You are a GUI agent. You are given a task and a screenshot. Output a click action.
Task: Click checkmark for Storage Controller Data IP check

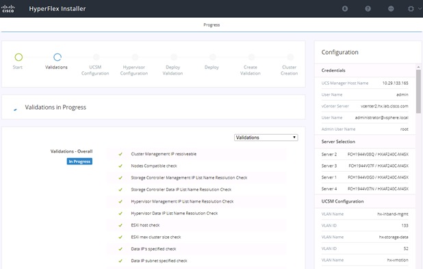[x=120, y=190]
